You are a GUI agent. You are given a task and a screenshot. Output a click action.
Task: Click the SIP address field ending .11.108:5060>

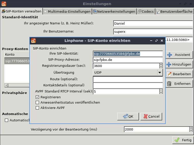[179, 40]
